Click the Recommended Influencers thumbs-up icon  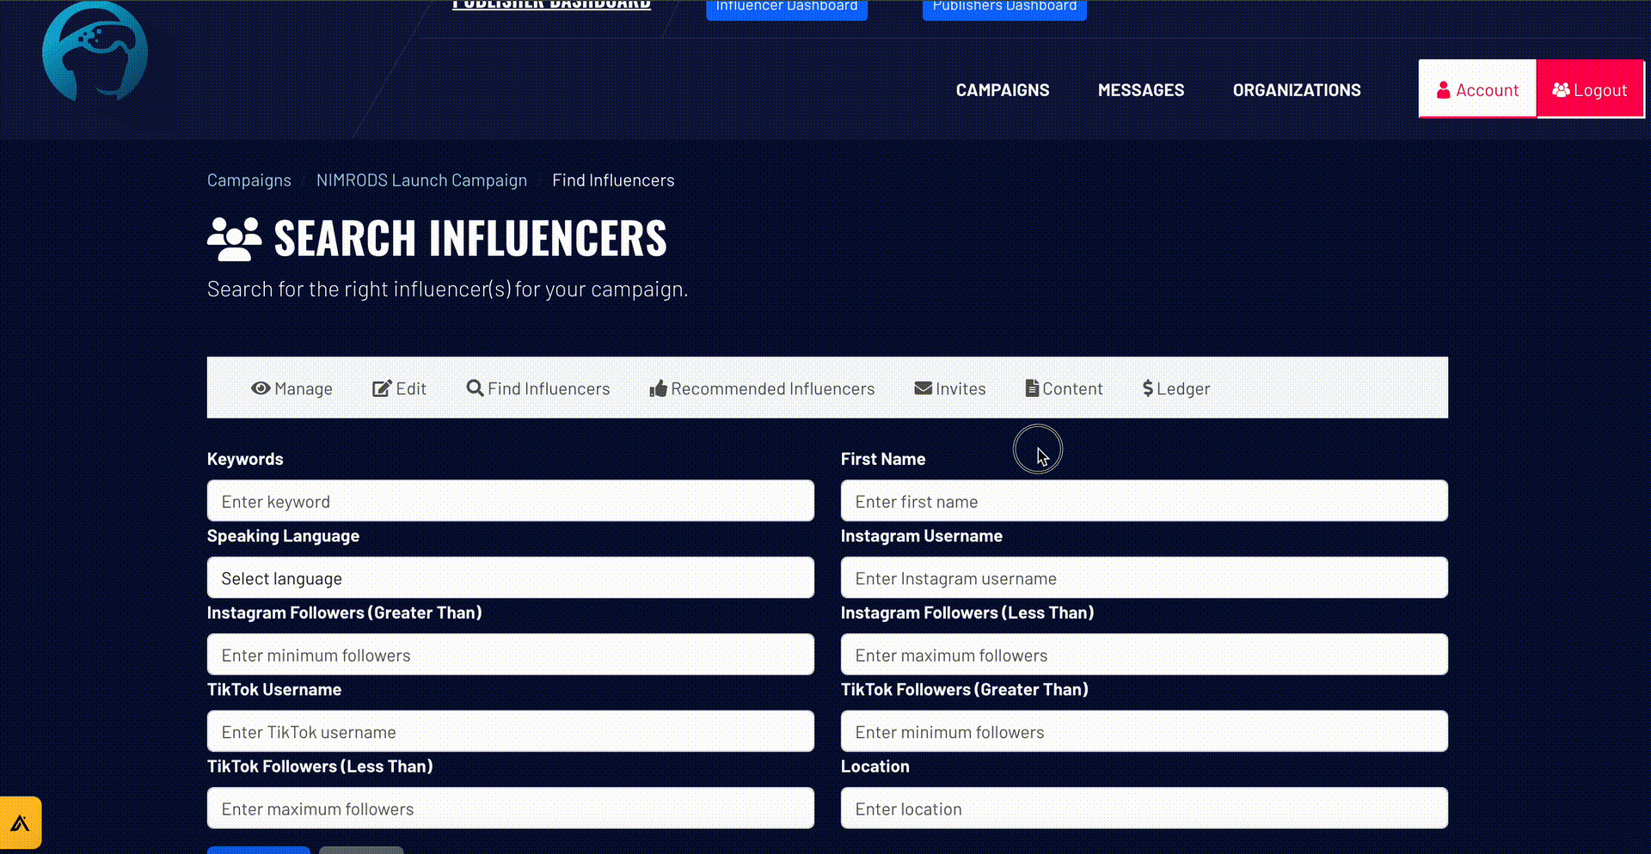coord(658,388)
